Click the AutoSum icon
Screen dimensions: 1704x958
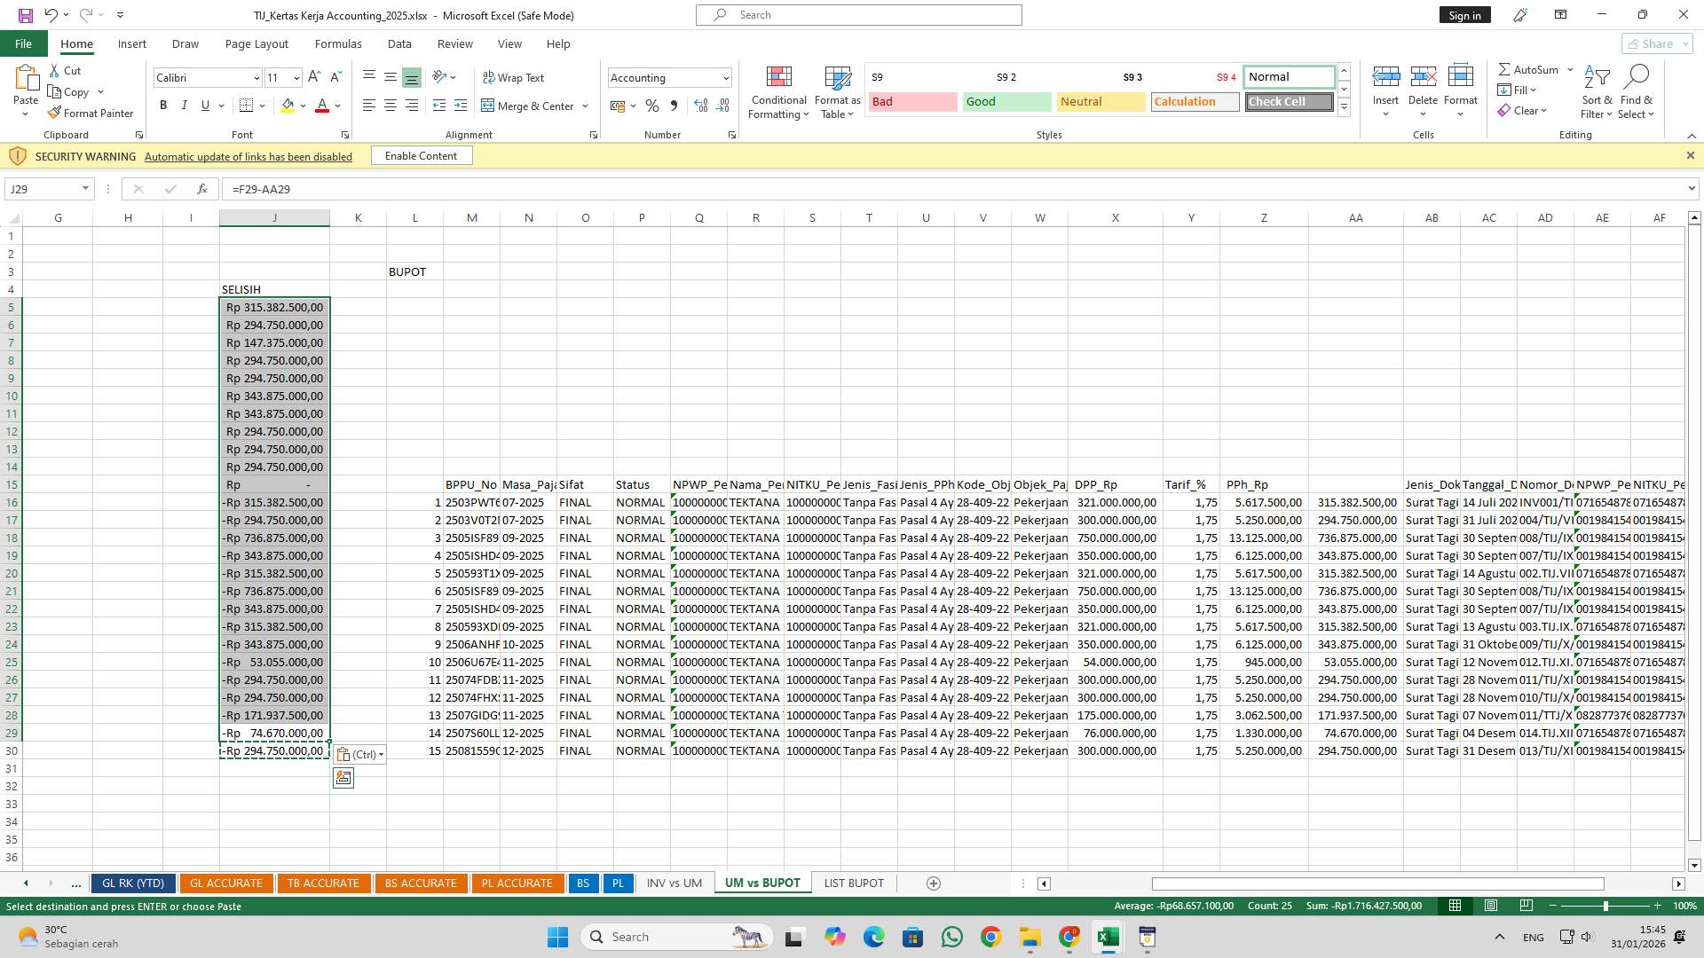pyautogui.click(x=1504, y=69)
